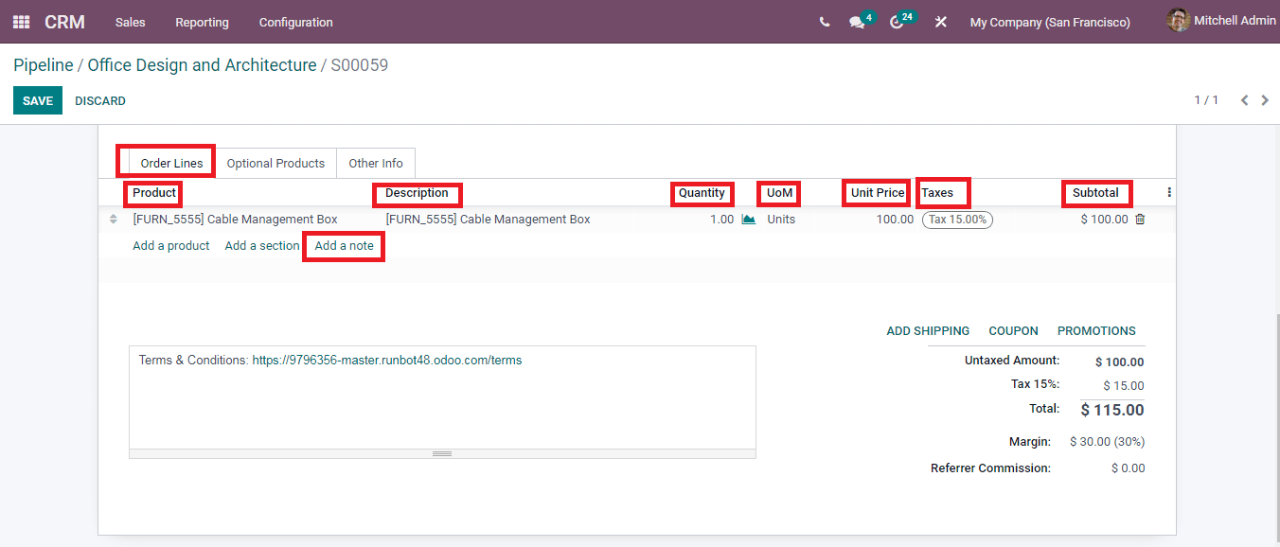Delete the Cable Management Box line
The image size is (1280, 547).
(1140, 220)
